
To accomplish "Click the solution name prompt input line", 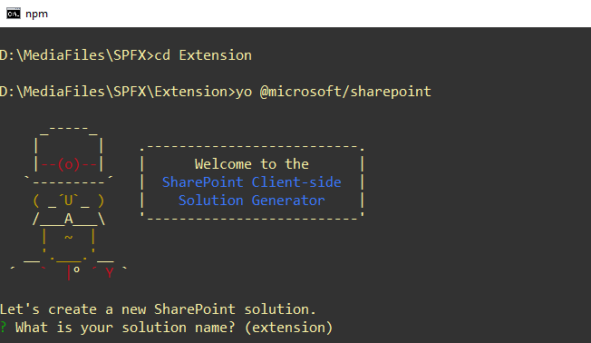I will (x=166, y=328).
